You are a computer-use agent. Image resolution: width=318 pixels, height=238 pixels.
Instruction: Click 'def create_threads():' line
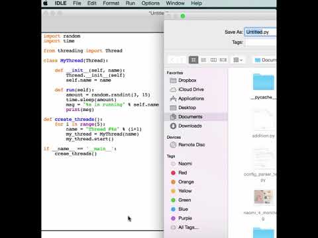(x=73, y=119)
